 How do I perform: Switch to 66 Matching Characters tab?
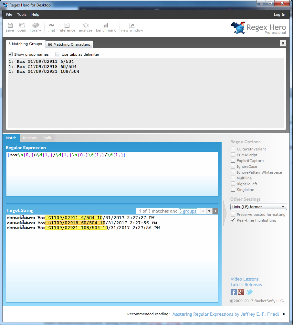[x=69, y=44]
